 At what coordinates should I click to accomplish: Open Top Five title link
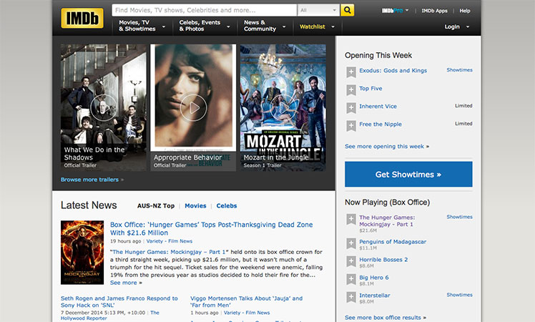tap(370, 89)
